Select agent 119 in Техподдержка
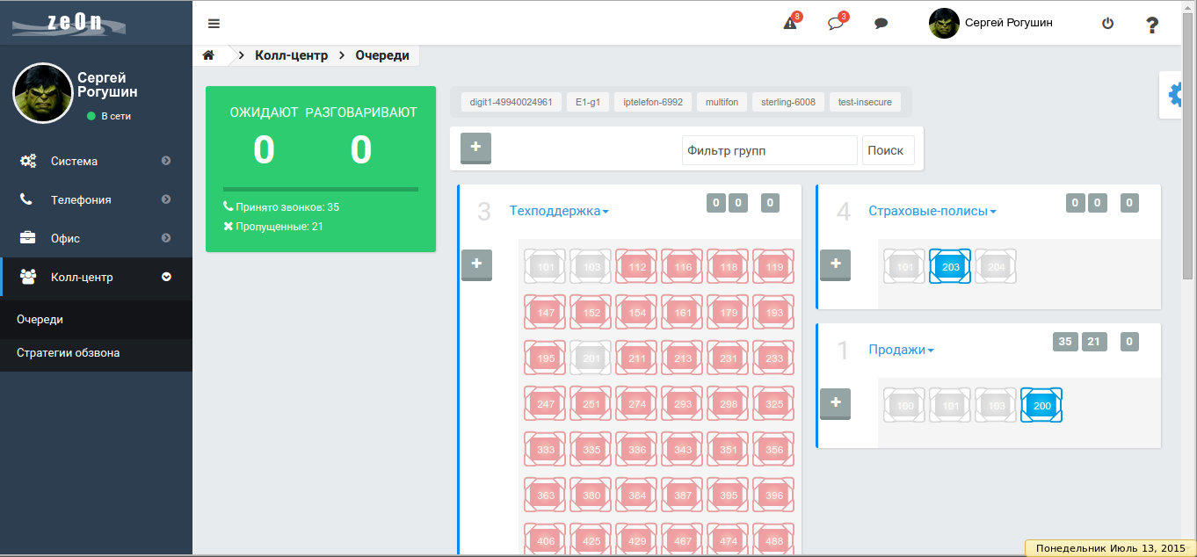Image resolution: width=1197 pixels, height=557 pixels. tap(774, 266)
